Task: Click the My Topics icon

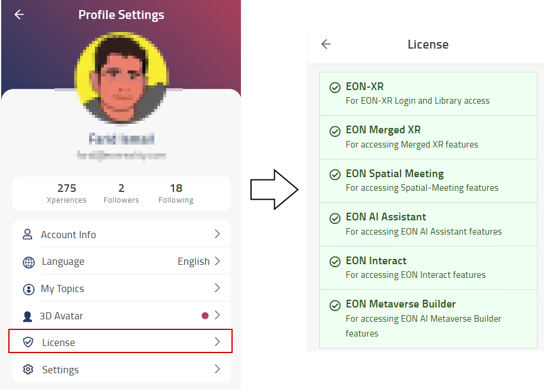Action: [x=28, y=289]
